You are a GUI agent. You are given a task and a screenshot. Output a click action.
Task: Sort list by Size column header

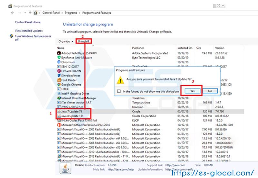199,48
